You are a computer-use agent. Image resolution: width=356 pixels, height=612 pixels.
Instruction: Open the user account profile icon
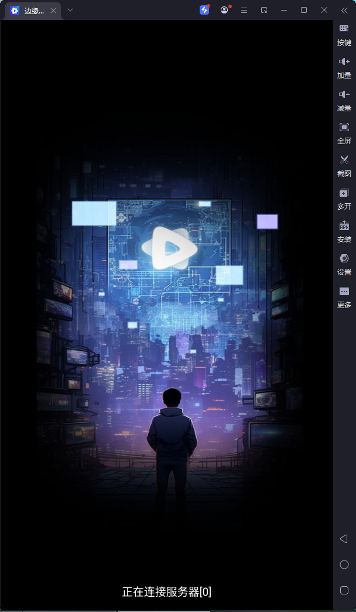pos(224,10)
